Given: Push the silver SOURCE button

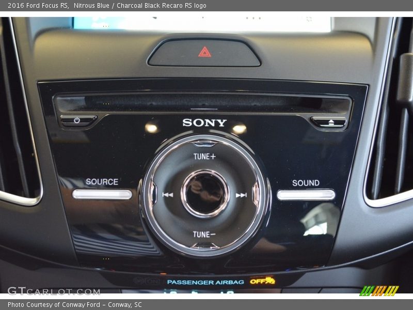Looking at the screenshot, I should [x=102, y=194].
